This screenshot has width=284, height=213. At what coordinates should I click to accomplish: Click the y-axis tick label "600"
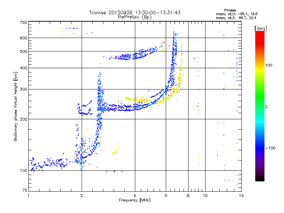point(23,38)
